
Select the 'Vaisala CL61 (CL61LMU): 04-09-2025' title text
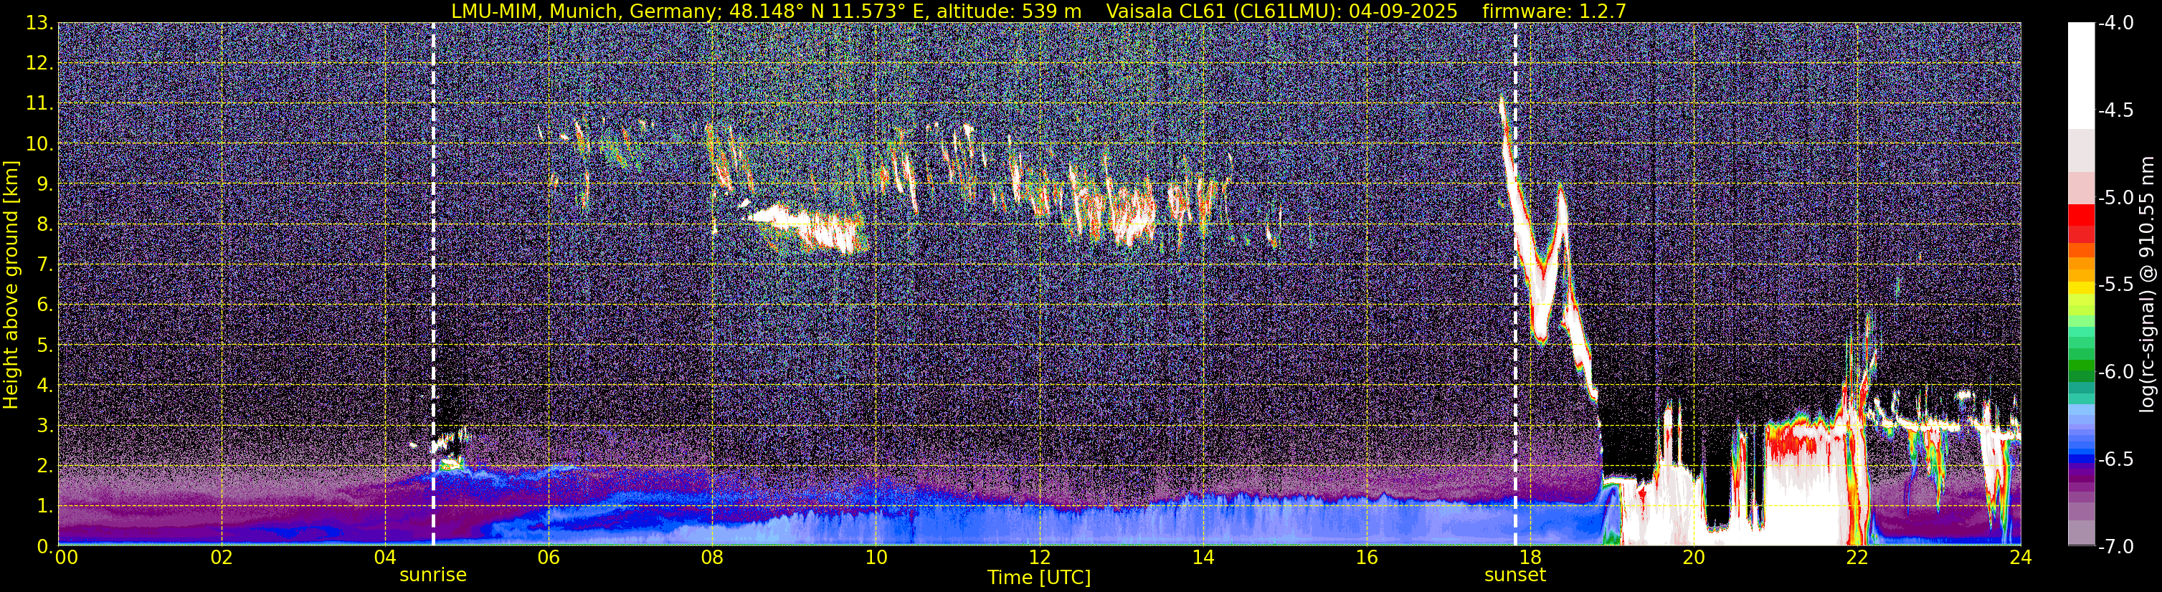click(x=1282, y=11)
